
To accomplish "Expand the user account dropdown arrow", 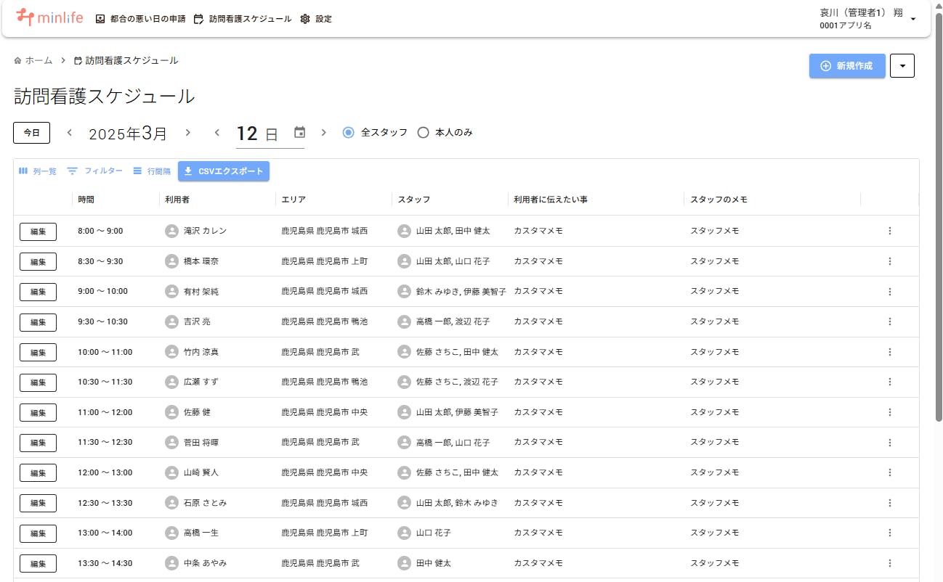I will click(912, 19).
